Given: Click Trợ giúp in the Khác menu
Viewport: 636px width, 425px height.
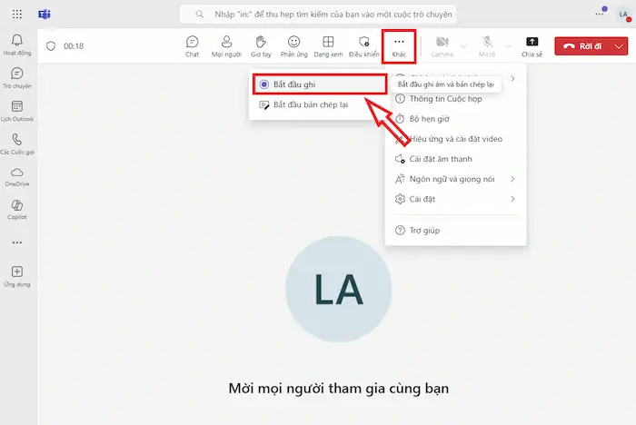Looking at the screenshot, I should (x=424, y=231).
